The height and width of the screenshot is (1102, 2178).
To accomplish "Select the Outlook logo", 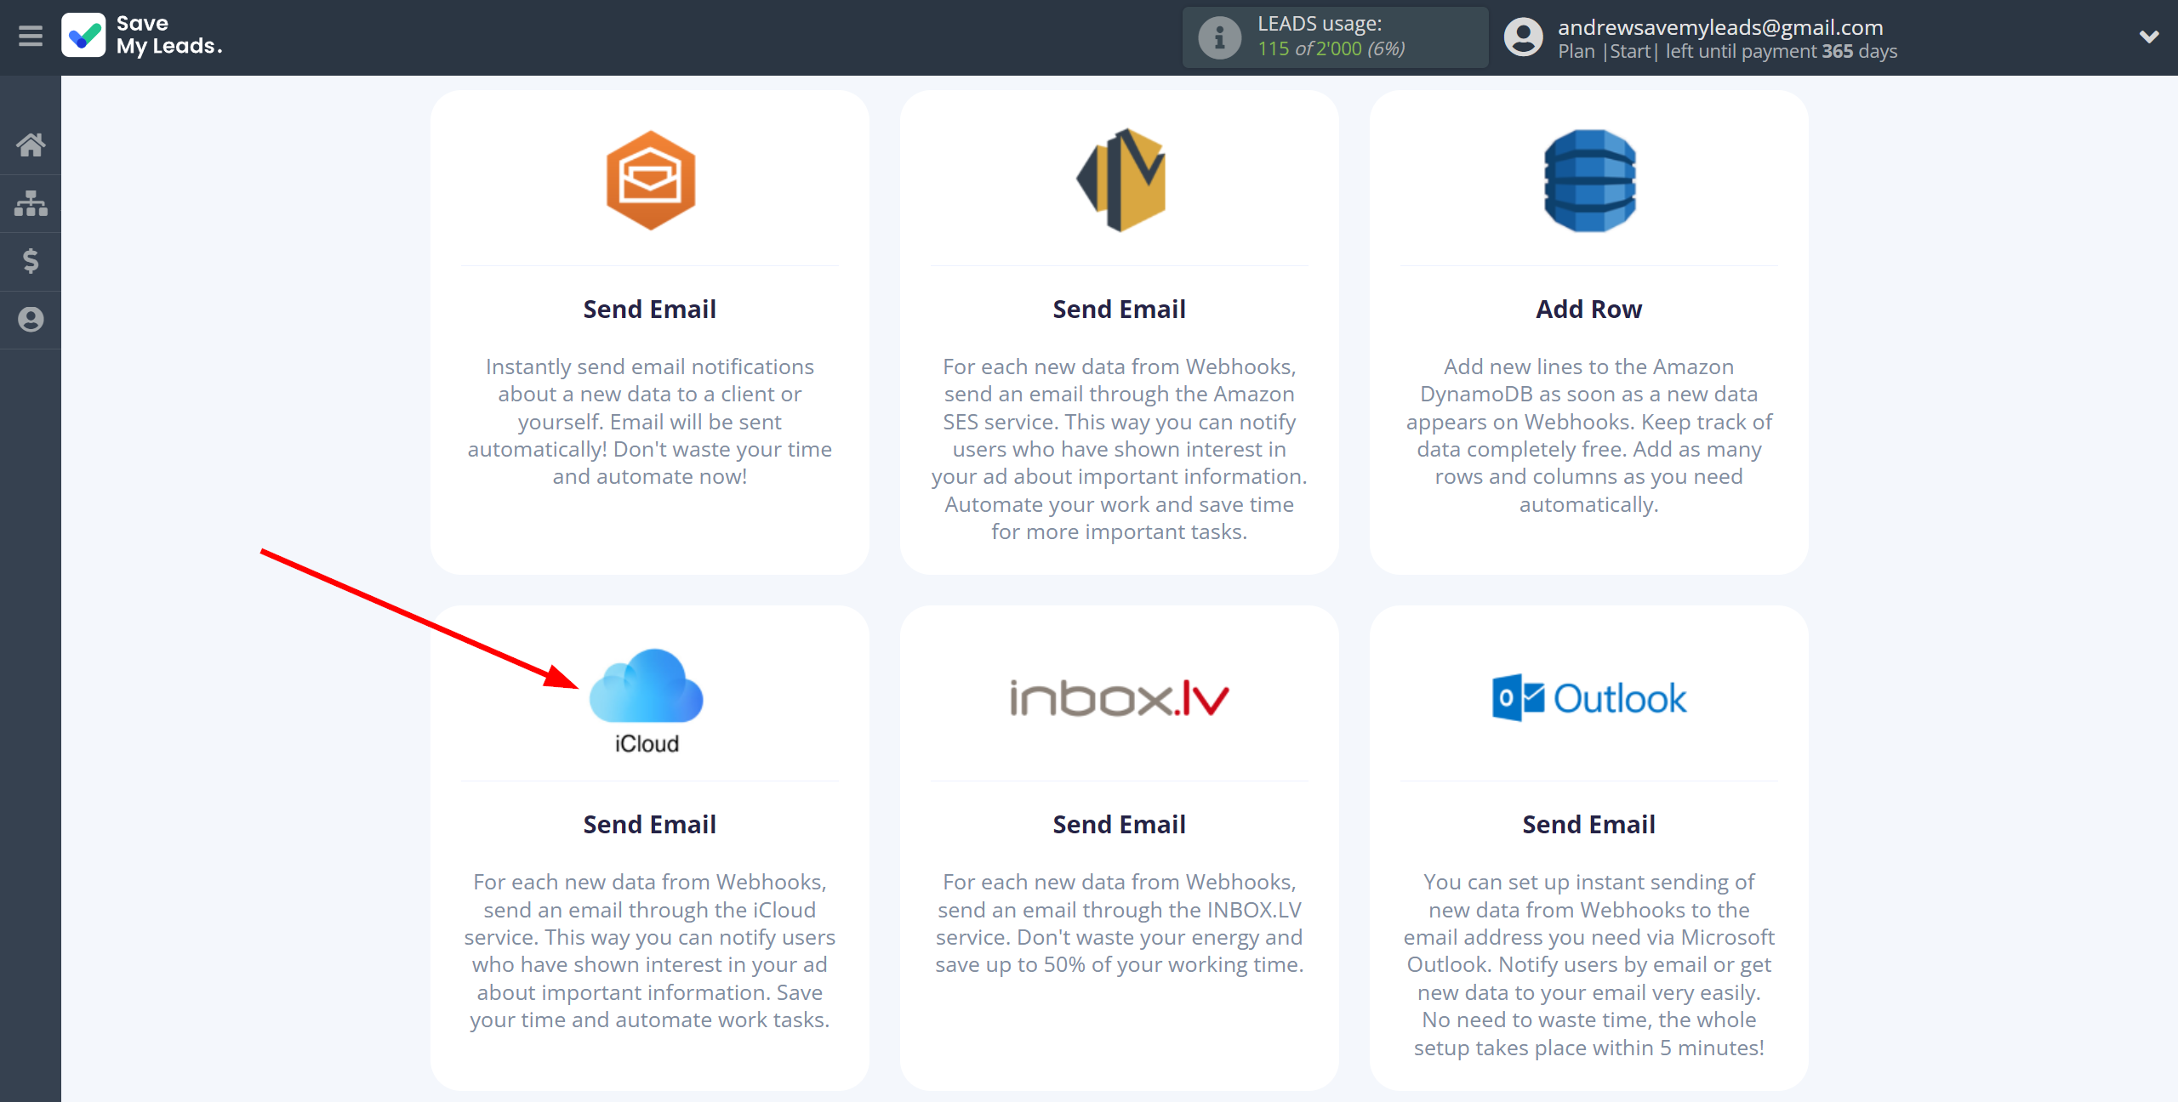I will tap(1589, 698).
